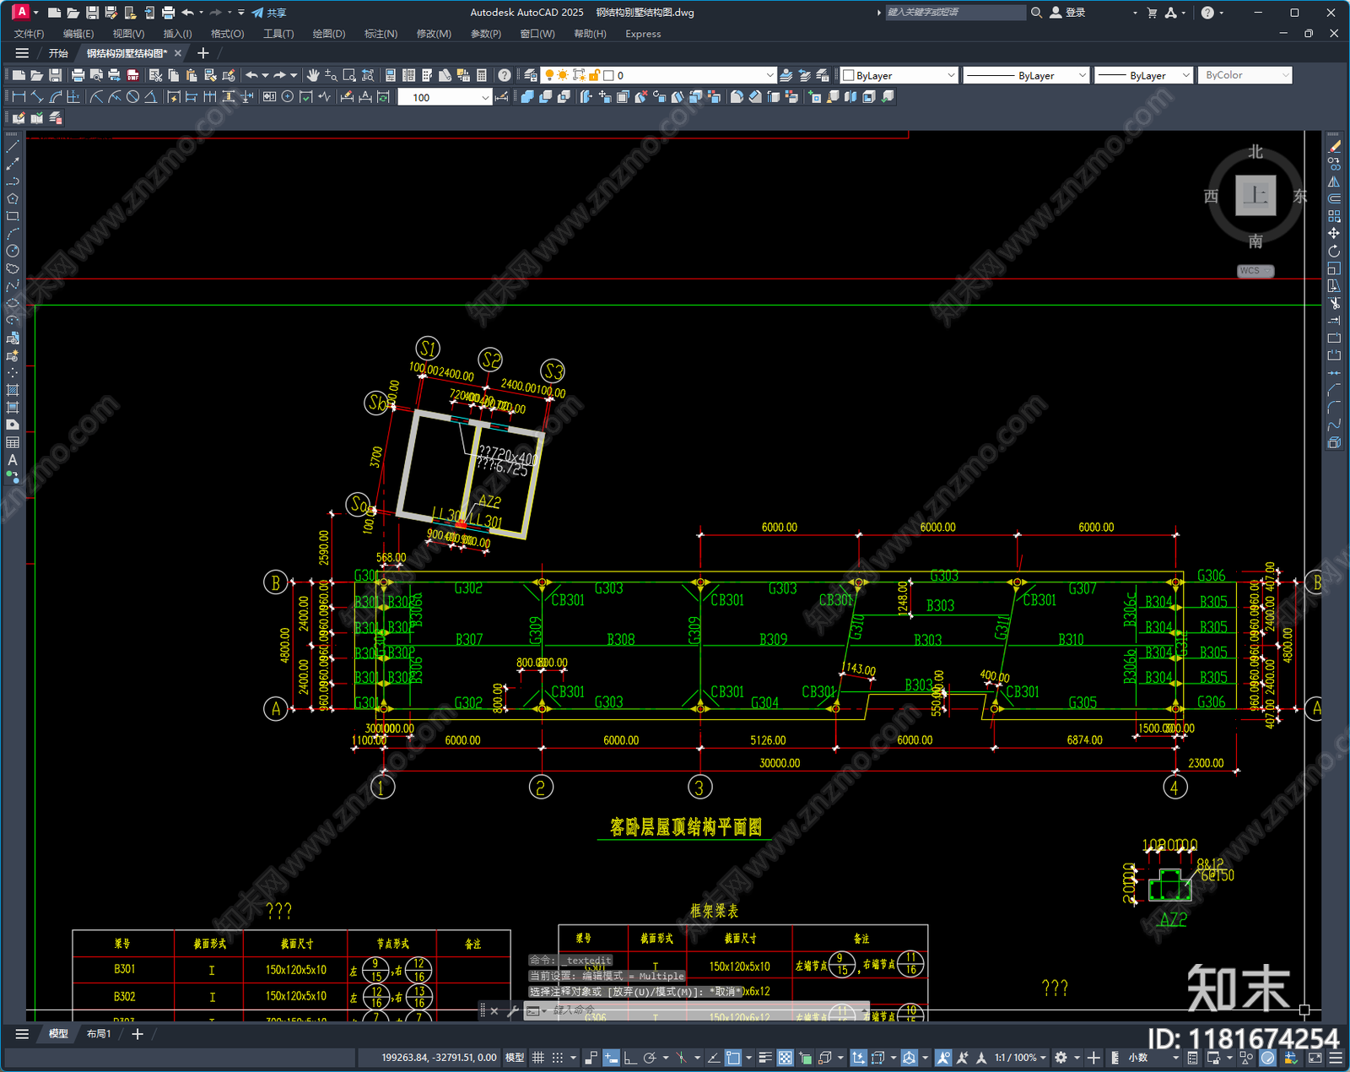Open the ByLayer linetype dropdown
The height and width of the screenshot is (1072, 1350).
(x=1026, y=75)
